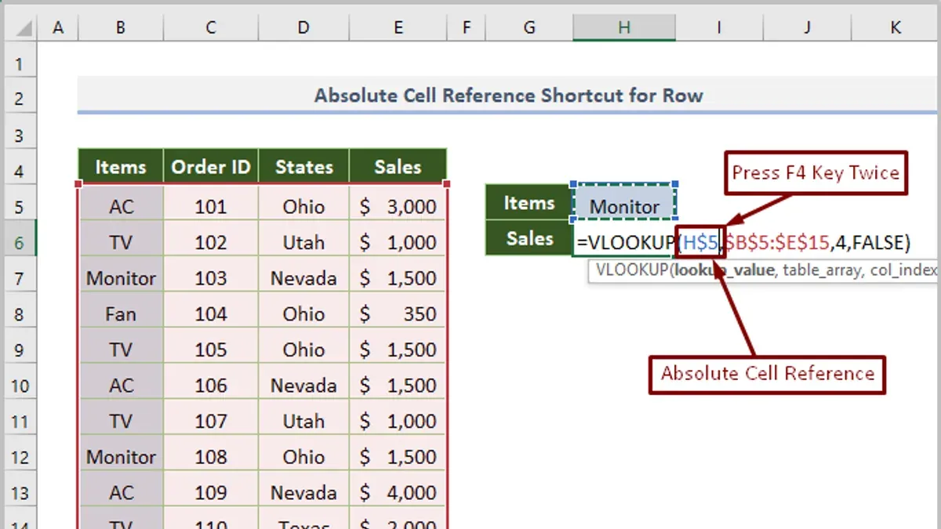Image resolution: width=941 pixels, height=529 pixels.
Task: Click the 'States' header cell
Action: (x=303, y=167)
